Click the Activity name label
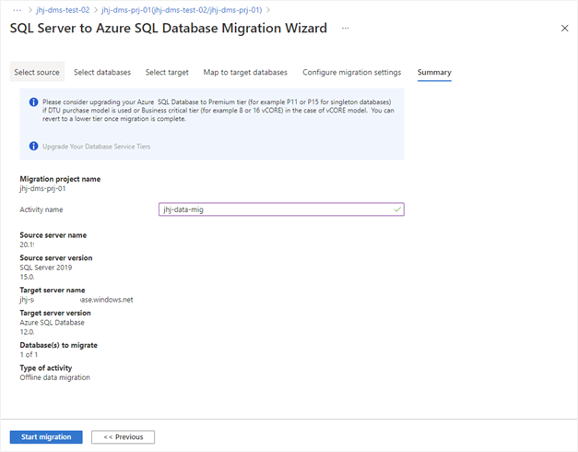This screenshot has height=452, width=578. pos(41,209)
